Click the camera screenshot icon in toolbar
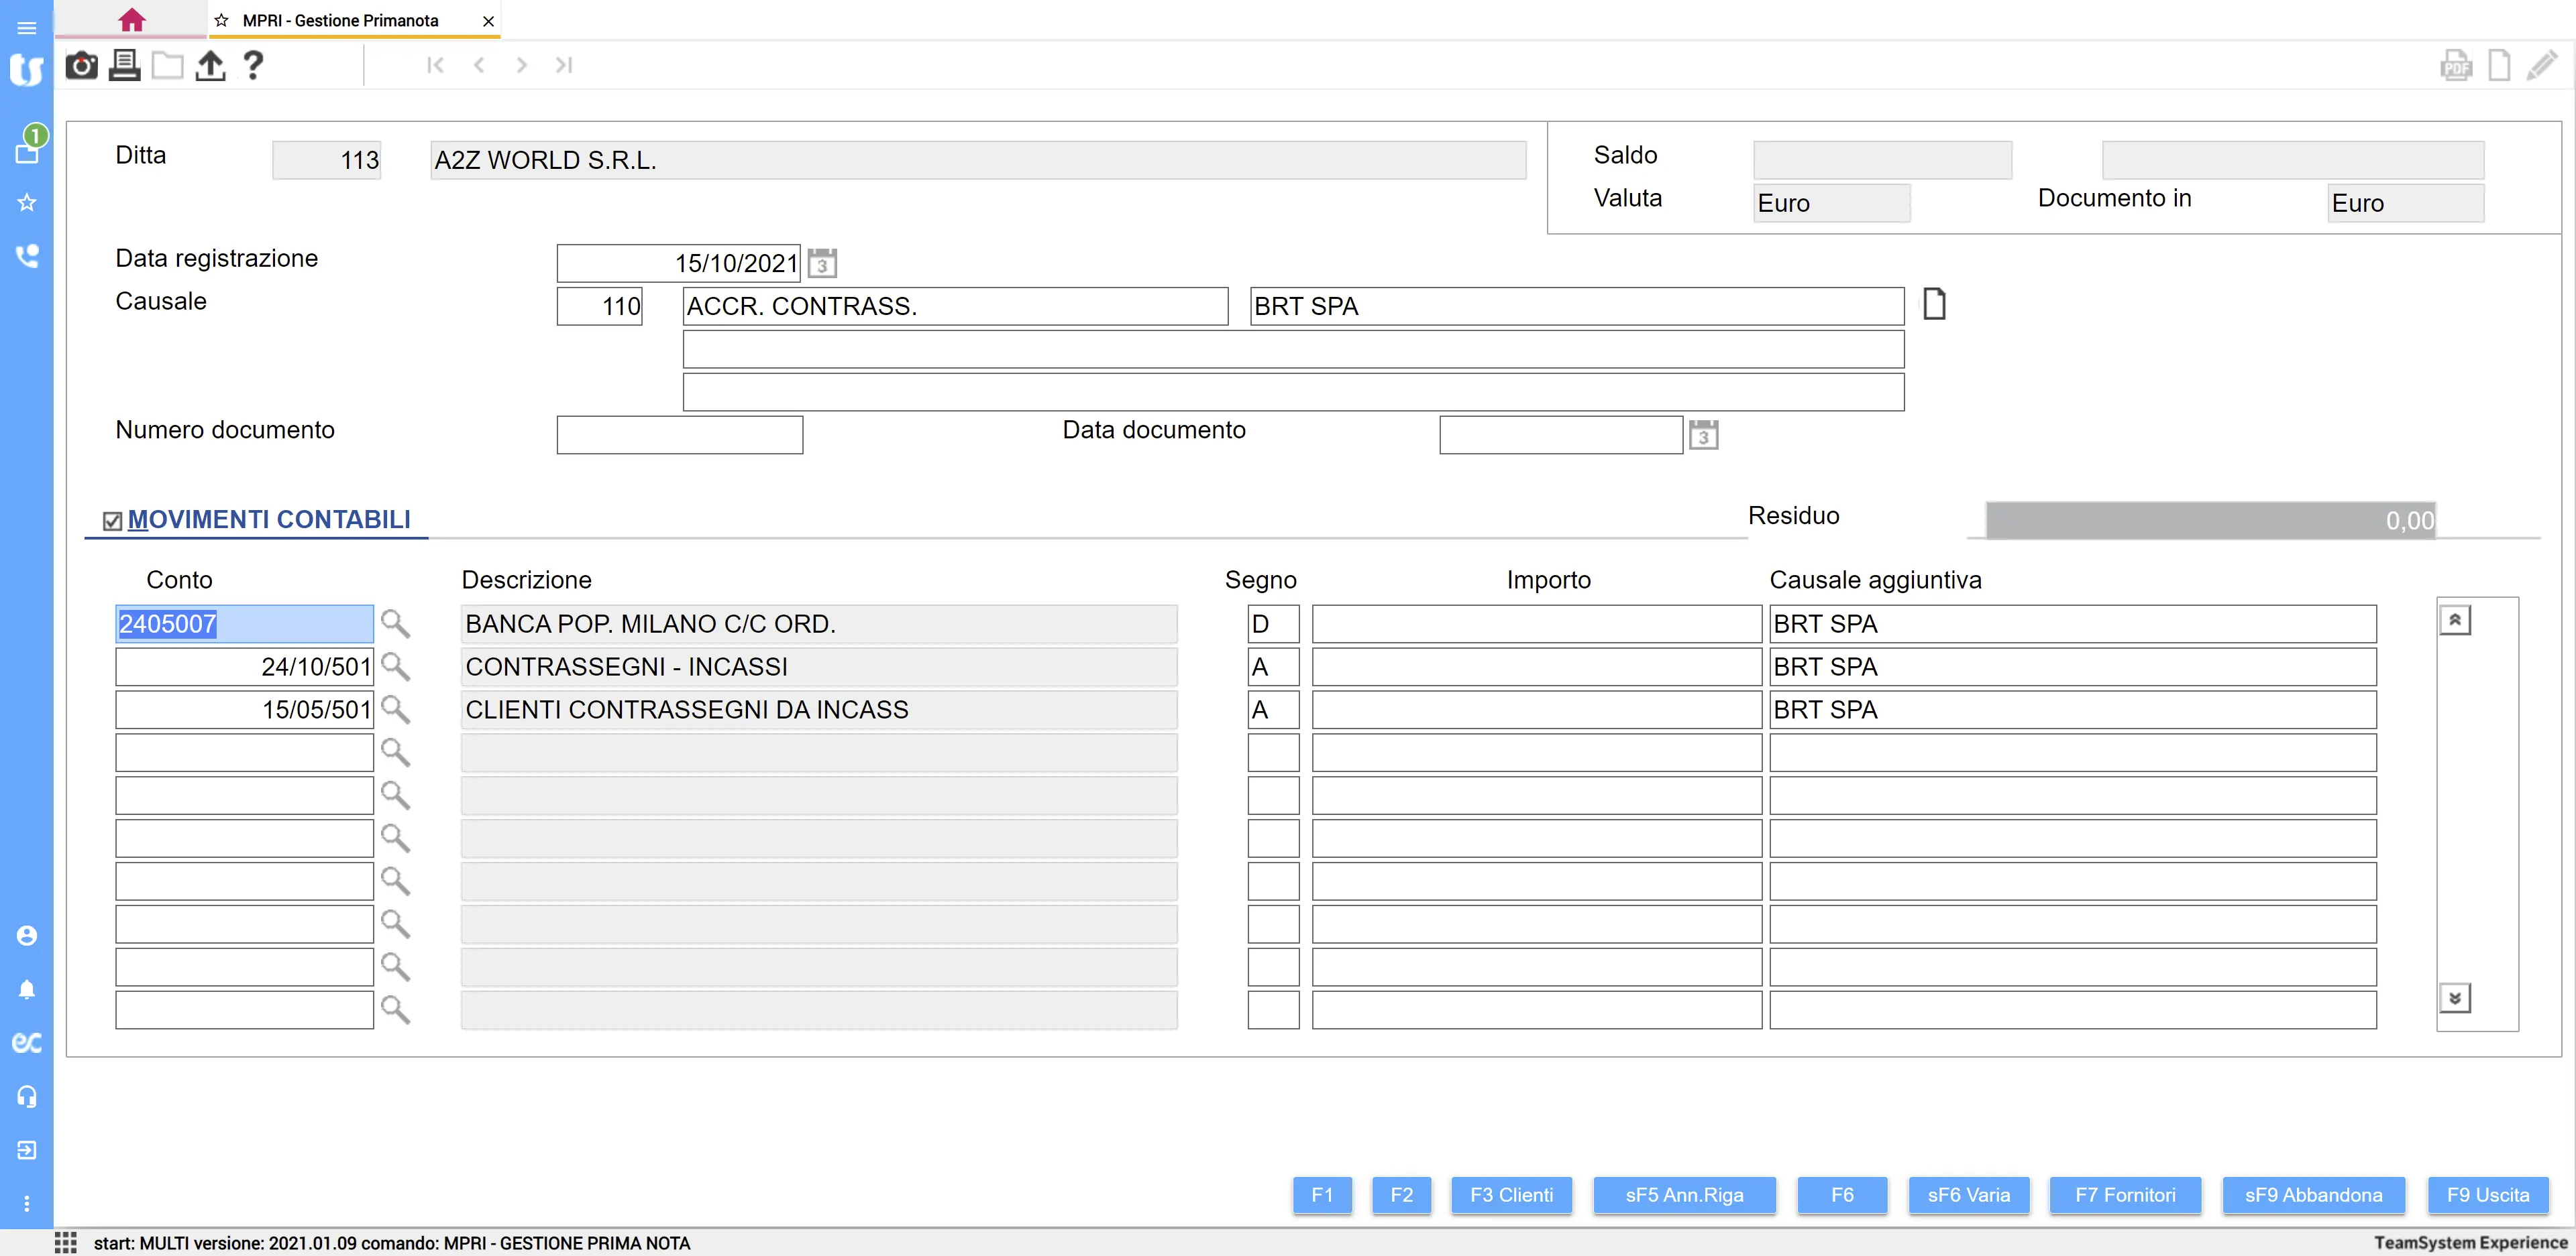 81,66
